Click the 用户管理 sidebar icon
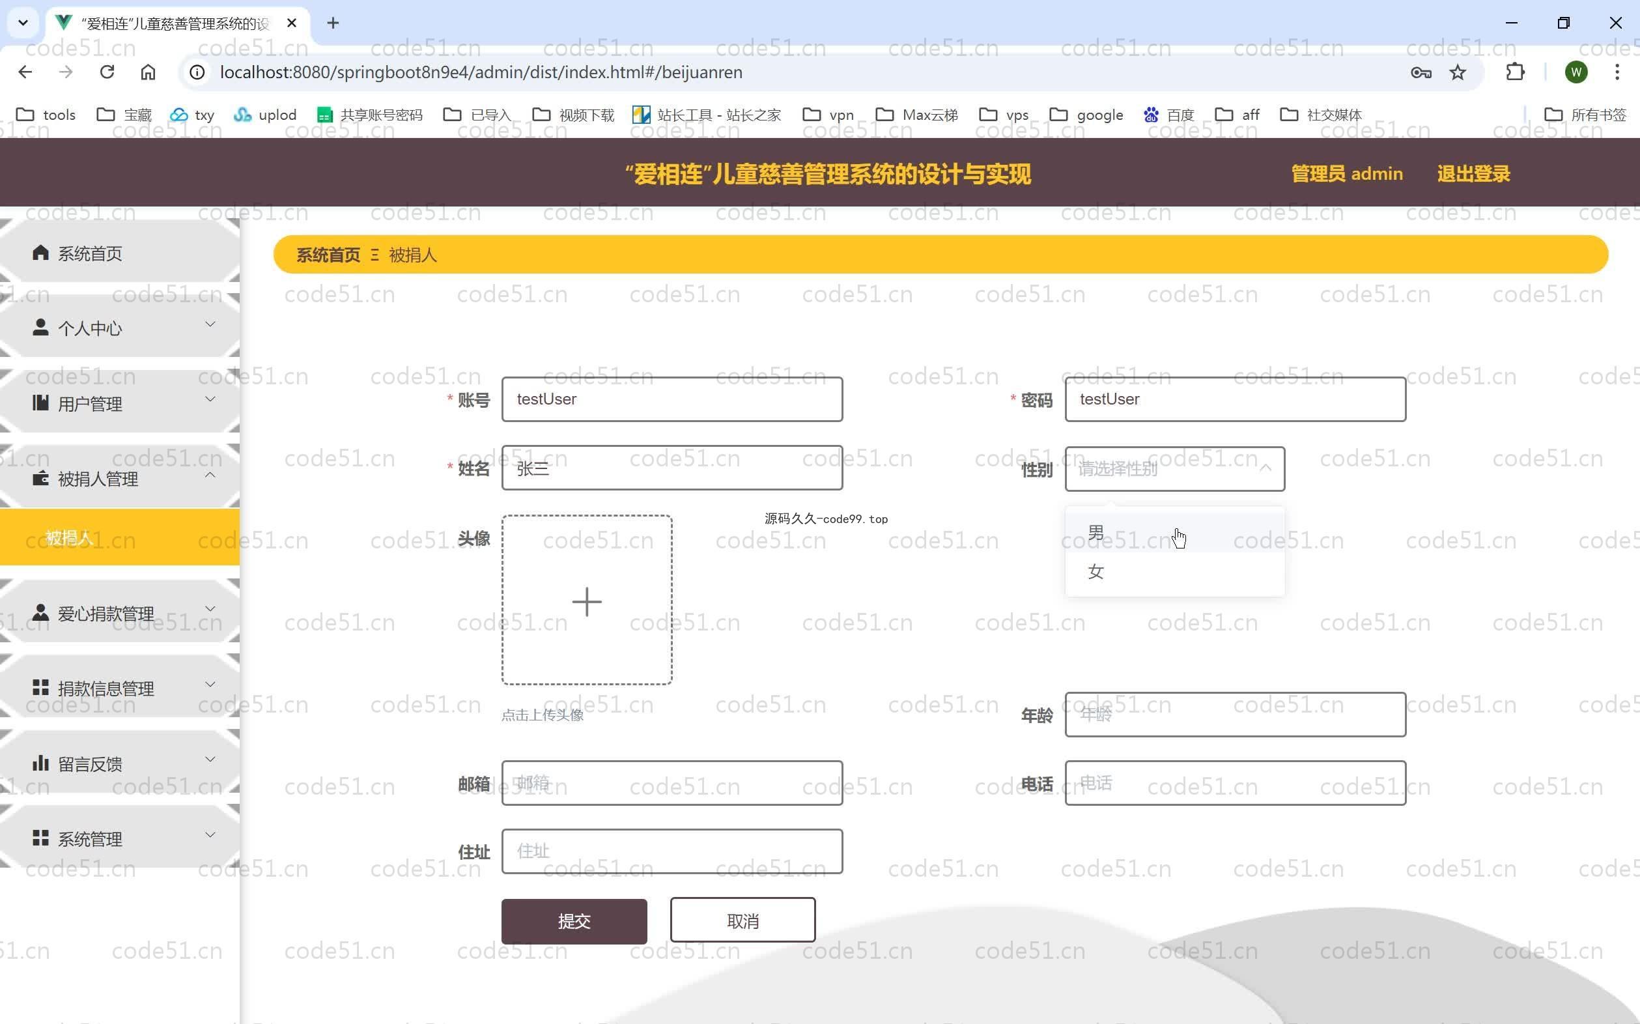1640x1024 pixels. 40,403
